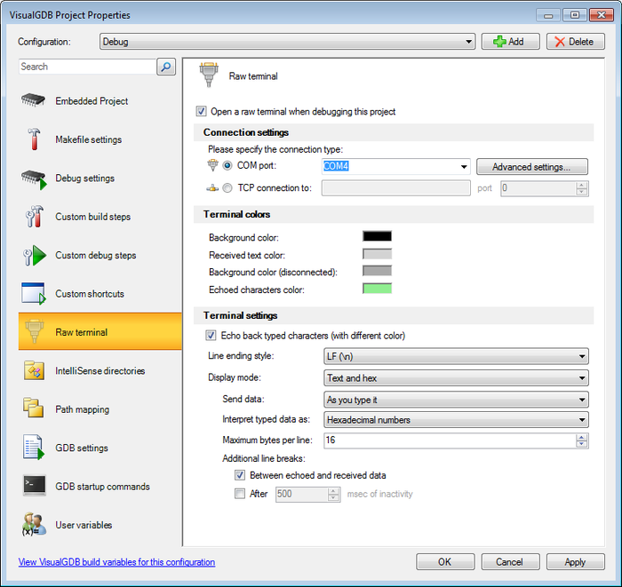Image resolution: width=622 pixels, height=587 pixels.
Task: Click the Custom shortcuts window icon
Action: coord(34,294)
